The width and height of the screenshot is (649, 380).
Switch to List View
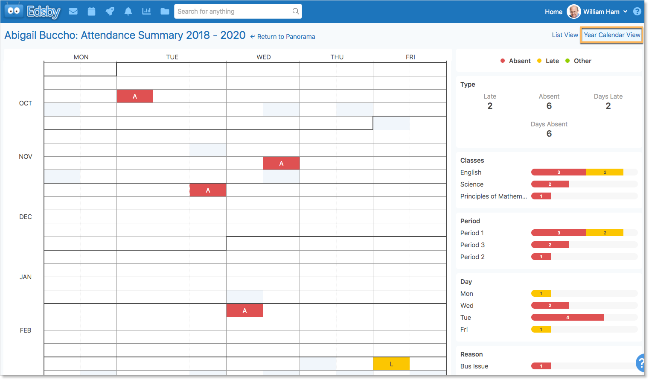[x=565, y=35]
